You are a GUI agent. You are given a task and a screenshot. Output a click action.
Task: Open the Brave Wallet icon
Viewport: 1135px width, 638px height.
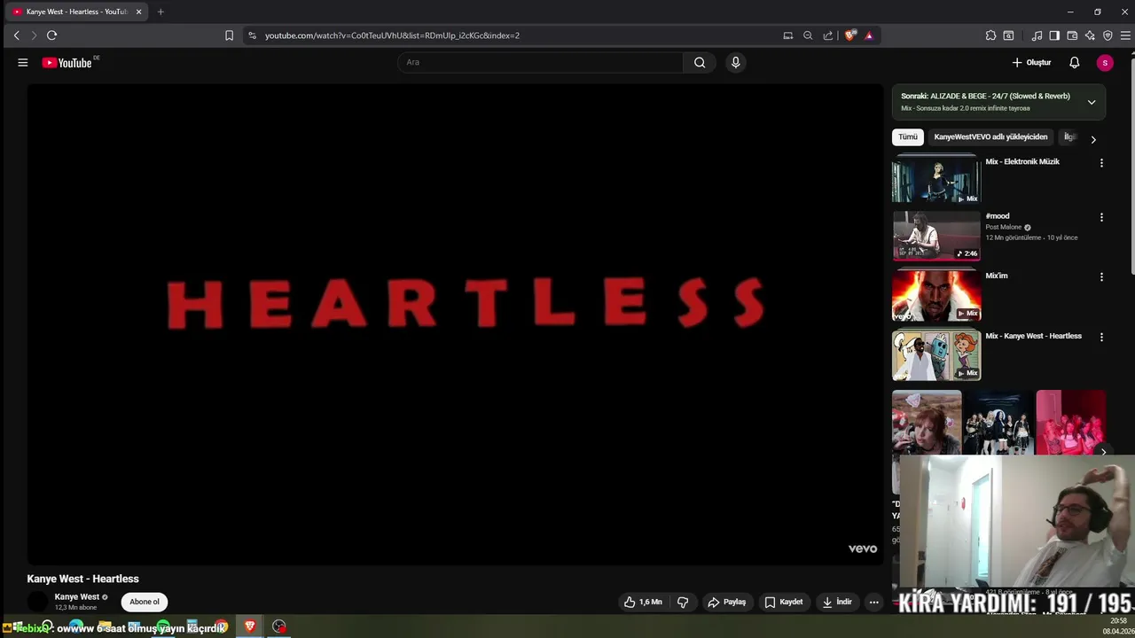click(1072, 35)
